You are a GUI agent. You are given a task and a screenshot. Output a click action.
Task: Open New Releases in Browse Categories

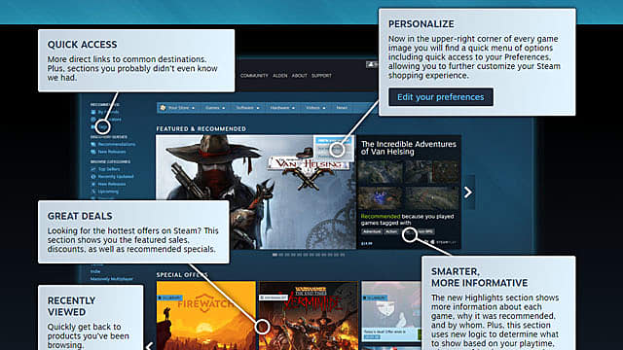point(112,184)
